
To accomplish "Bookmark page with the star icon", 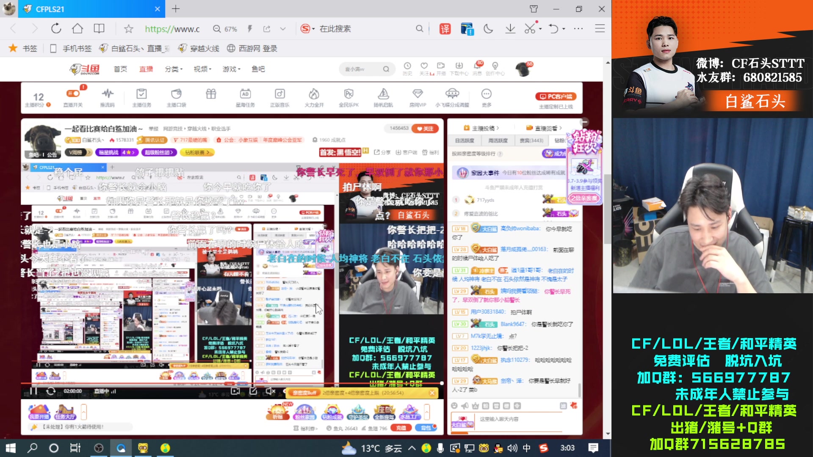I will pos(129,28).
